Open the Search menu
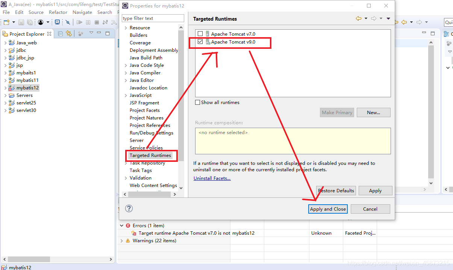Viewport: 453px width, 270px height. (105, 12)
